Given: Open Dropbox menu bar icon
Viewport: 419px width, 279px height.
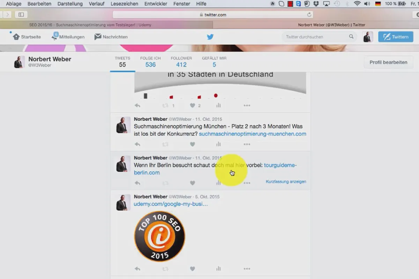Looking at the screenshot, I should click(316, 3).
